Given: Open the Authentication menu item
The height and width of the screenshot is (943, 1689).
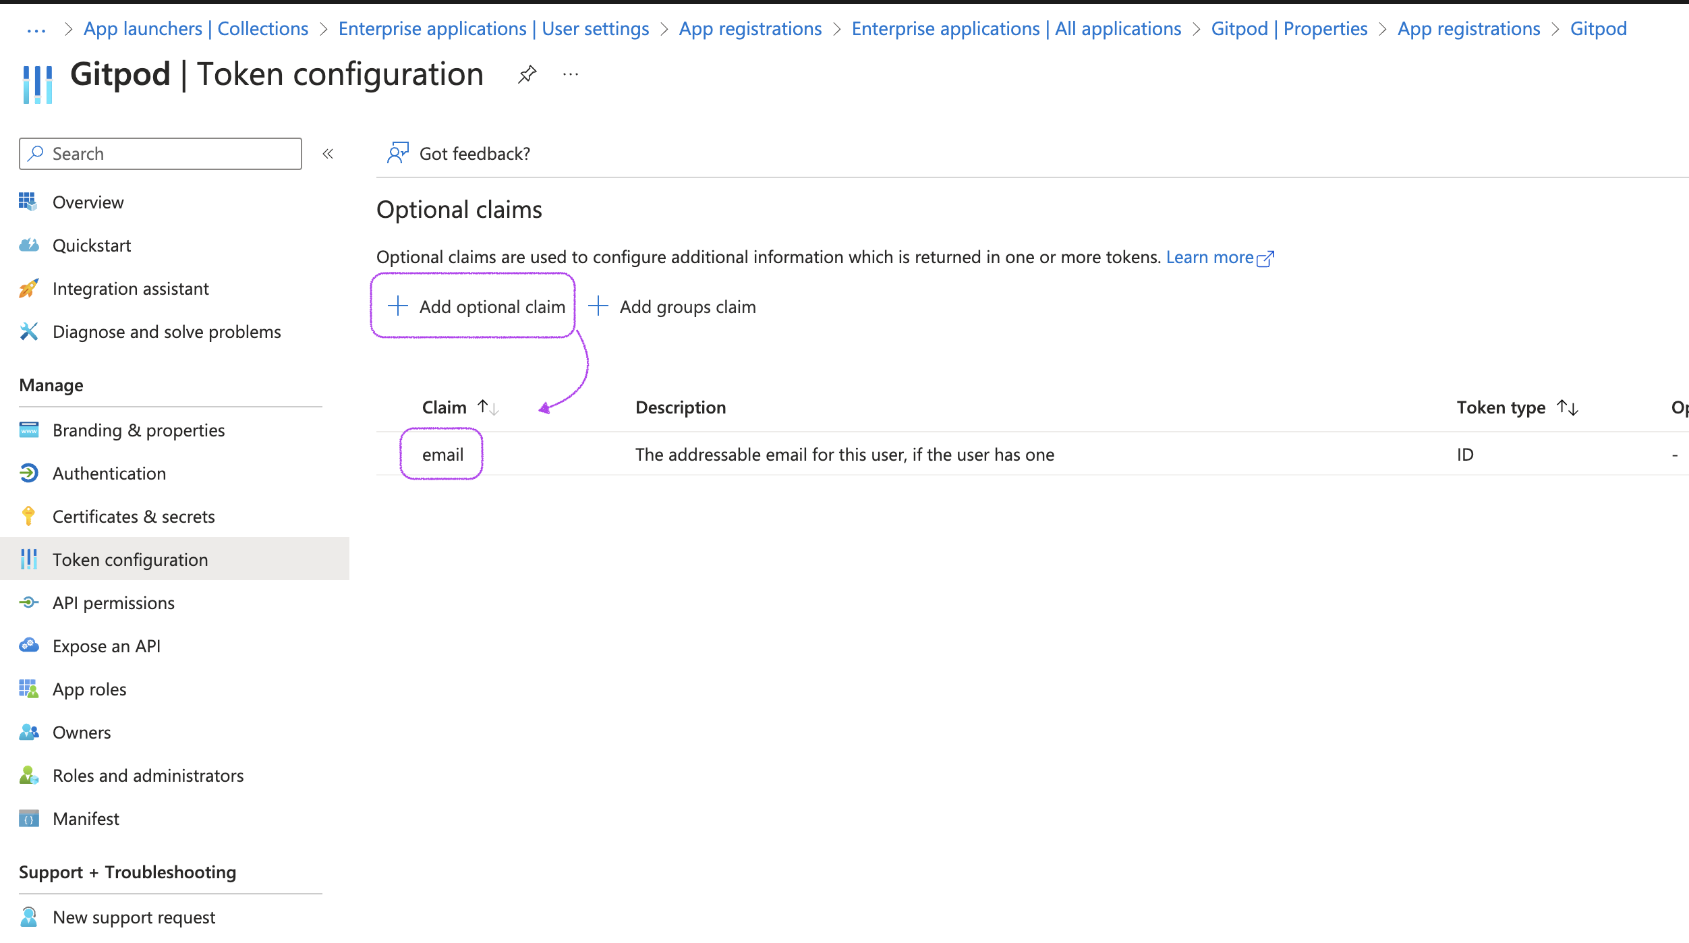Looking at the screenshot, I should (109, 474).
